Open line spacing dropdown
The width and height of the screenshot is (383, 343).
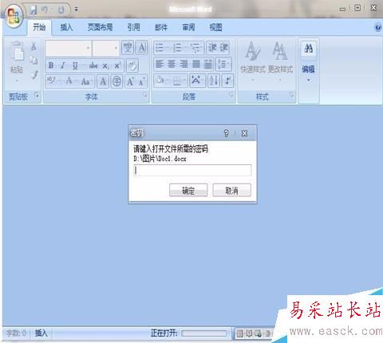[x=223, y=64]
